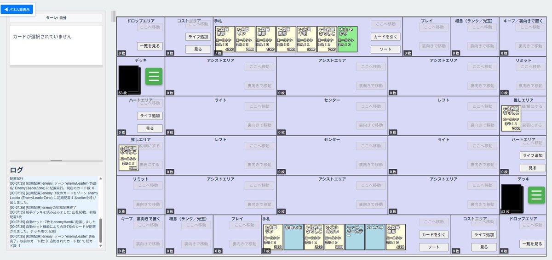Click 見る in your ハートエリア

tap(533, 168)
